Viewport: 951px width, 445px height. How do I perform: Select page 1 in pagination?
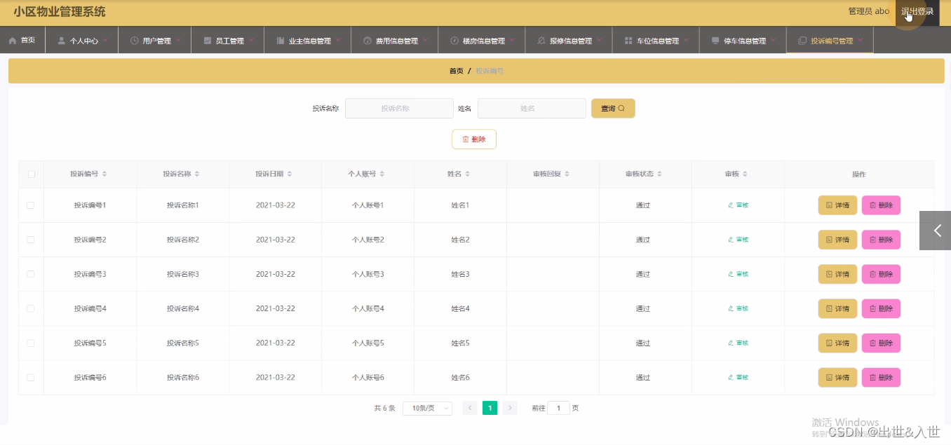490,408
